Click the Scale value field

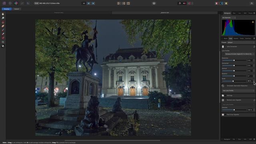coord(250,81)
